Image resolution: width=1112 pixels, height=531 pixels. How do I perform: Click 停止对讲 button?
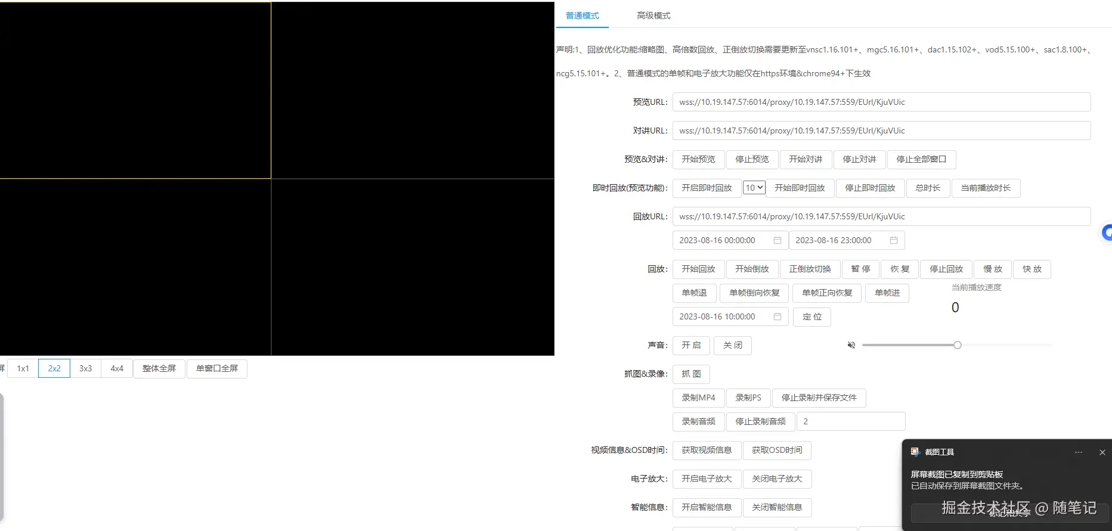click(x=860, y=159)
